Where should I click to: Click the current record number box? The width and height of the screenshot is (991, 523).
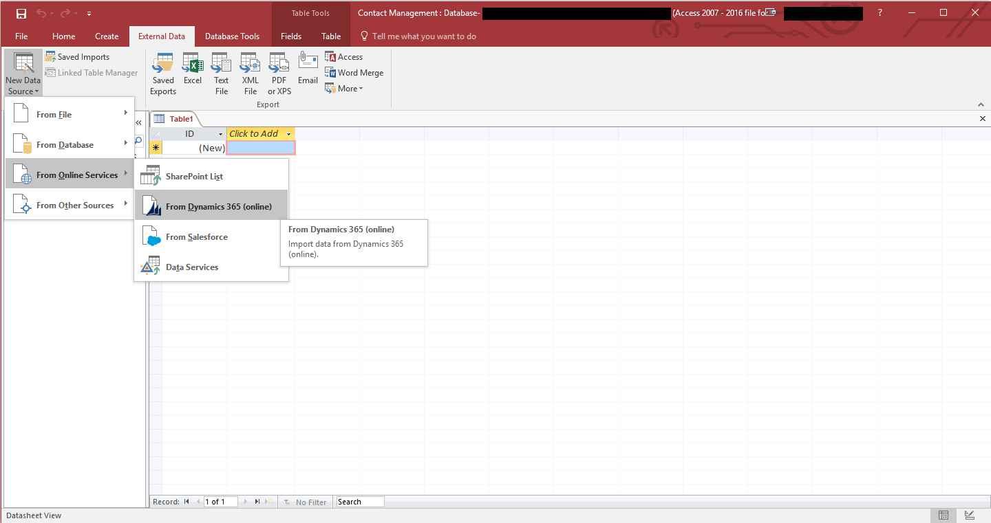[220, 502]
